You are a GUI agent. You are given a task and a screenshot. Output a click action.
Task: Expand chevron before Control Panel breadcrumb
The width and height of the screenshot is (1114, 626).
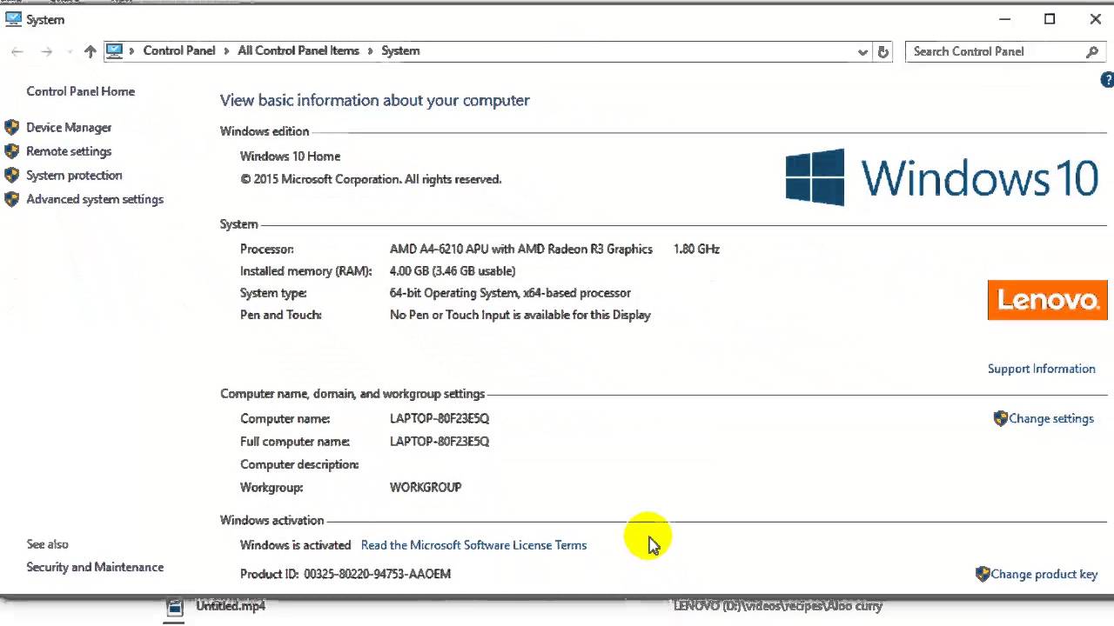coord(132,51)
